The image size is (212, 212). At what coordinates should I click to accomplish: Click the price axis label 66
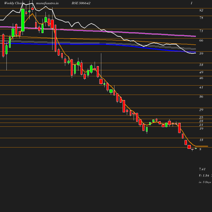(201, 40)
